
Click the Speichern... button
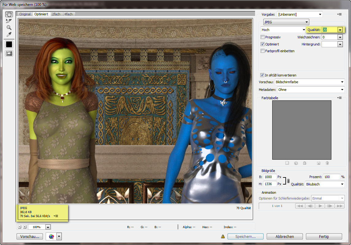(x=245, y=236)
